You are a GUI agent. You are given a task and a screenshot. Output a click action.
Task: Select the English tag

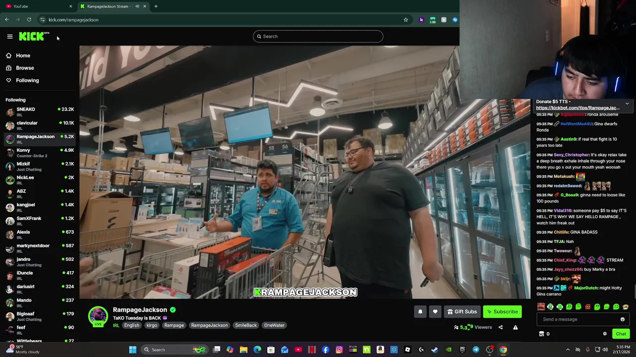pos(132,325)
